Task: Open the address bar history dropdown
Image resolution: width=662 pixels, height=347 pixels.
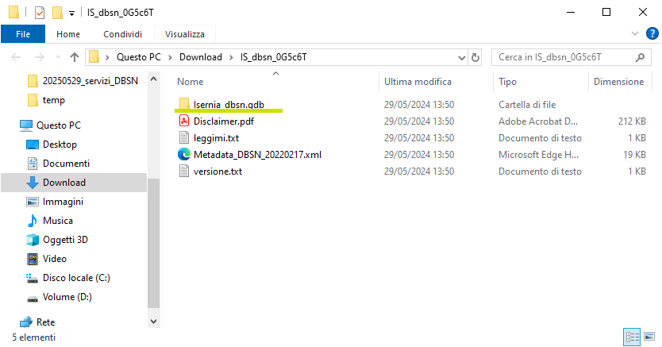Action: [460, 57]
